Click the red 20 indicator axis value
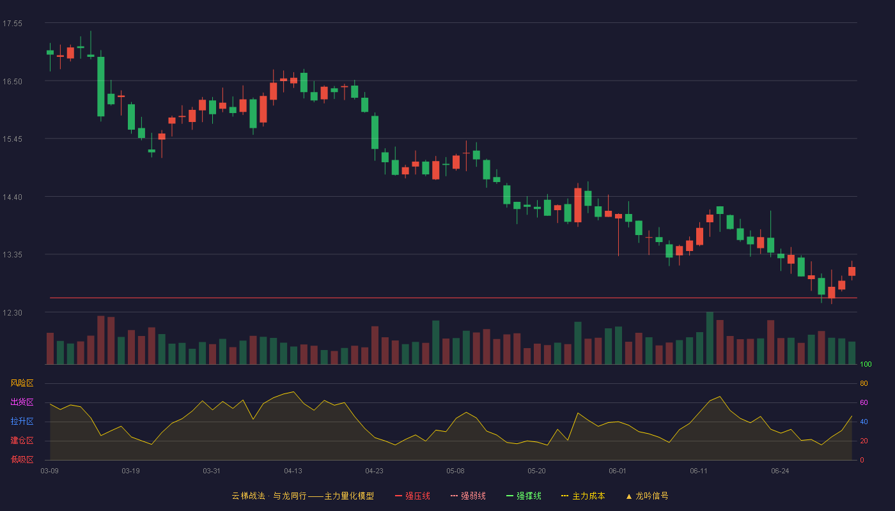Viewport: 895px width, 511px height. click(864, 441)
